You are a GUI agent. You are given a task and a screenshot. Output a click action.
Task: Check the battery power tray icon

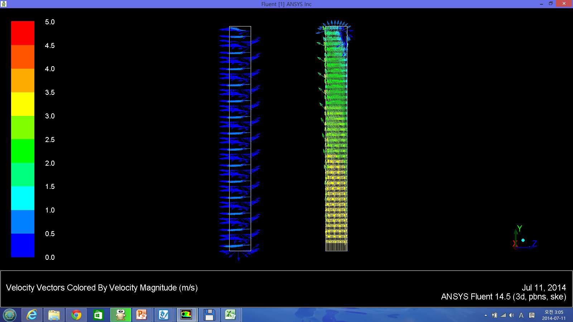495,315
